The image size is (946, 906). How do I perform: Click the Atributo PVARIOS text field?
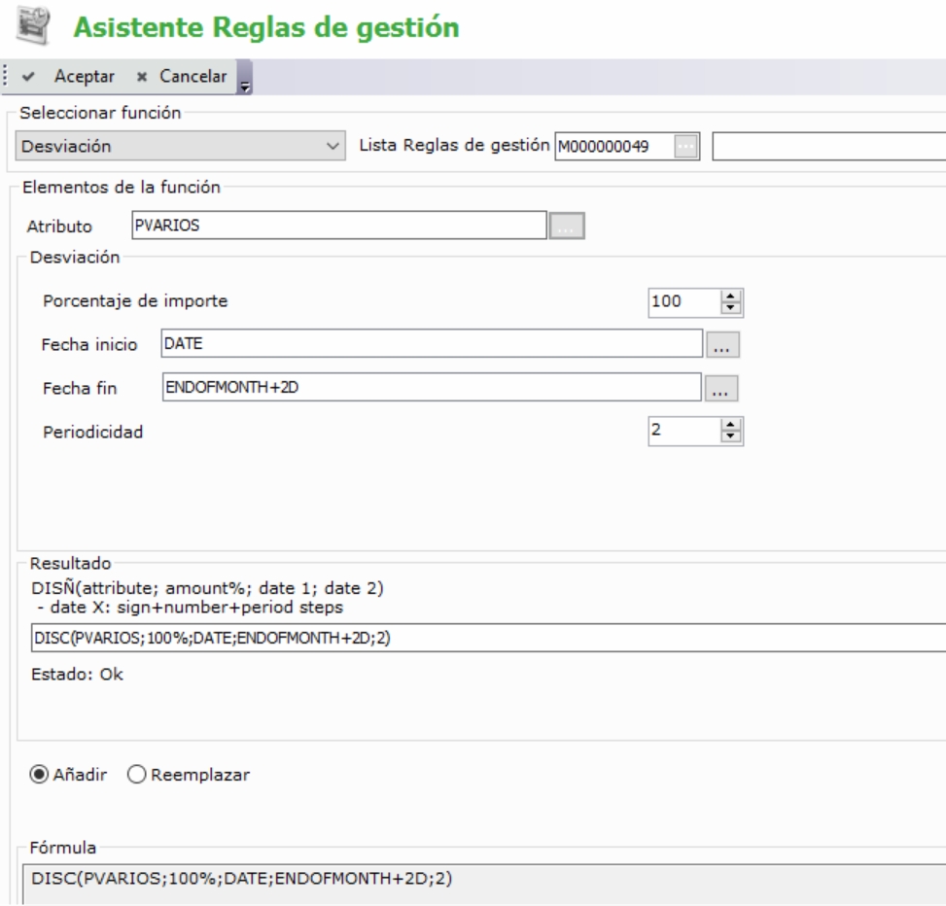(x=337, y=226)
